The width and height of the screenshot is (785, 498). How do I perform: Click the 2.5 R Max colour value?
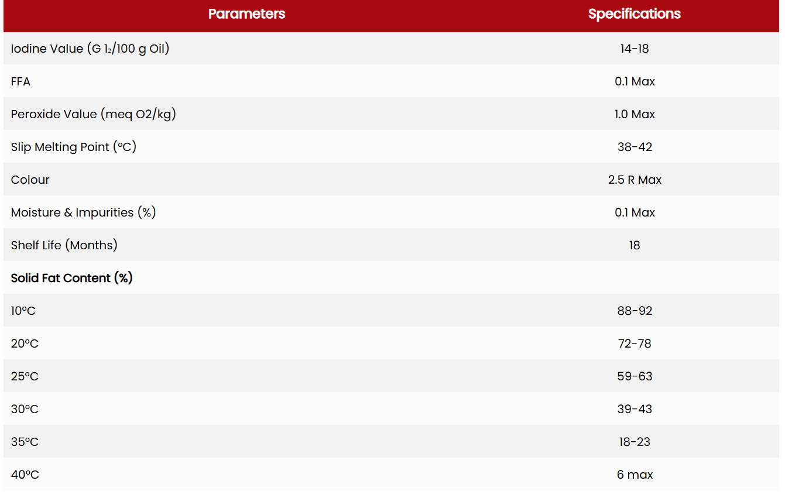(635, 180)
